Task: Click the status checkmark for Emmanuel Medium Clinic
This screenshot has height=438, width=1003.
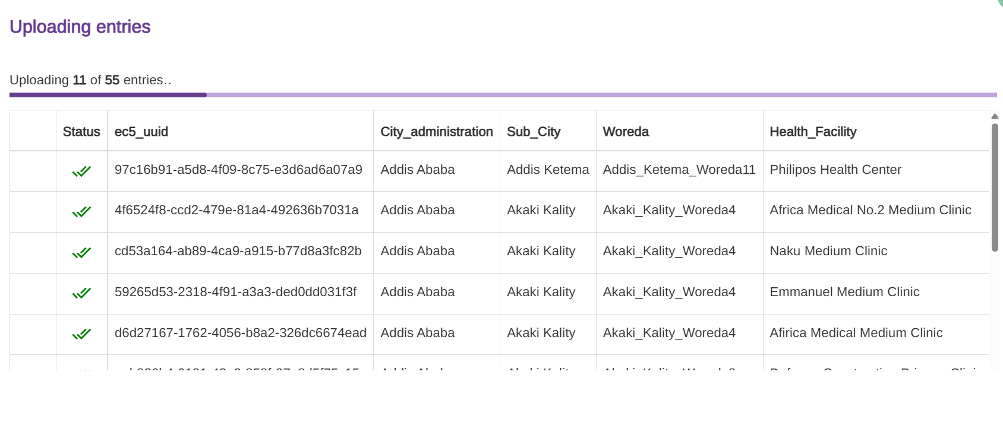Action: 81,293
